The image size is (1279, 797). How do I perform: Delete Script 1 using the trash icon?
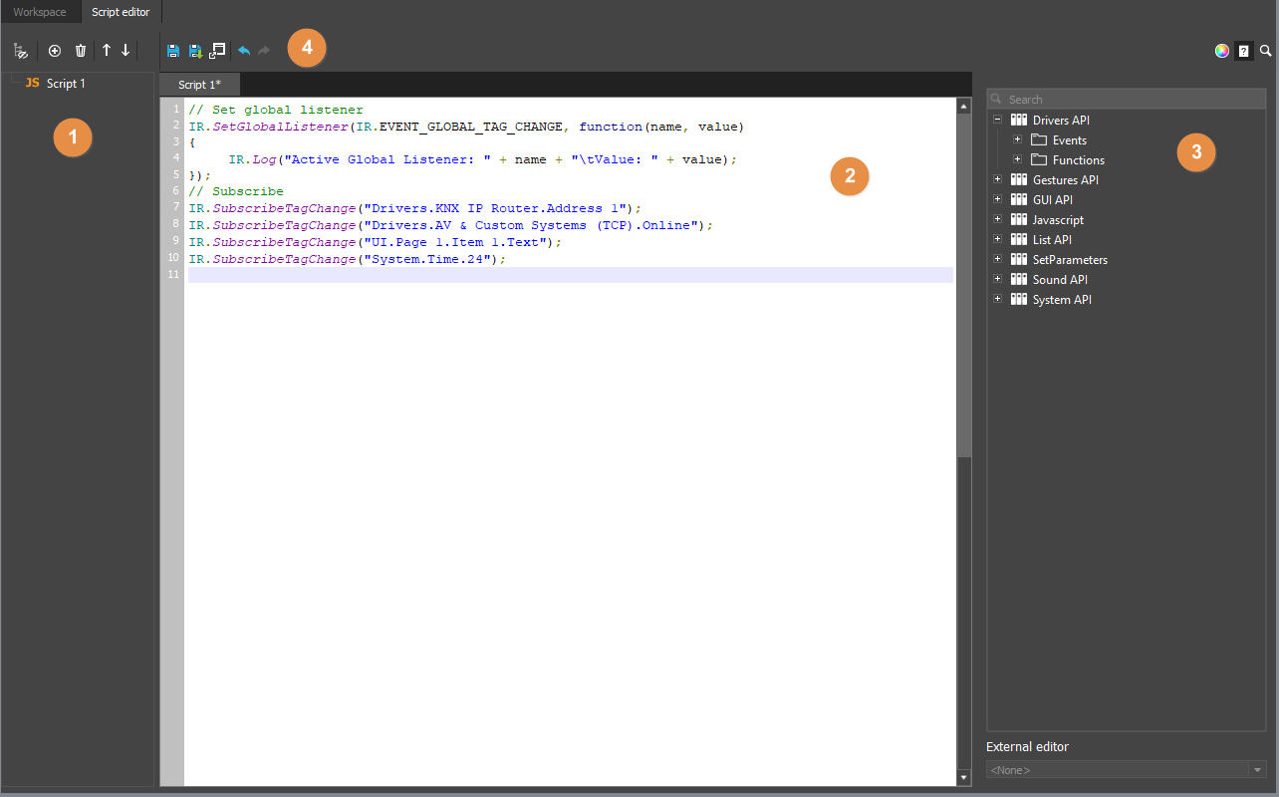81,50
